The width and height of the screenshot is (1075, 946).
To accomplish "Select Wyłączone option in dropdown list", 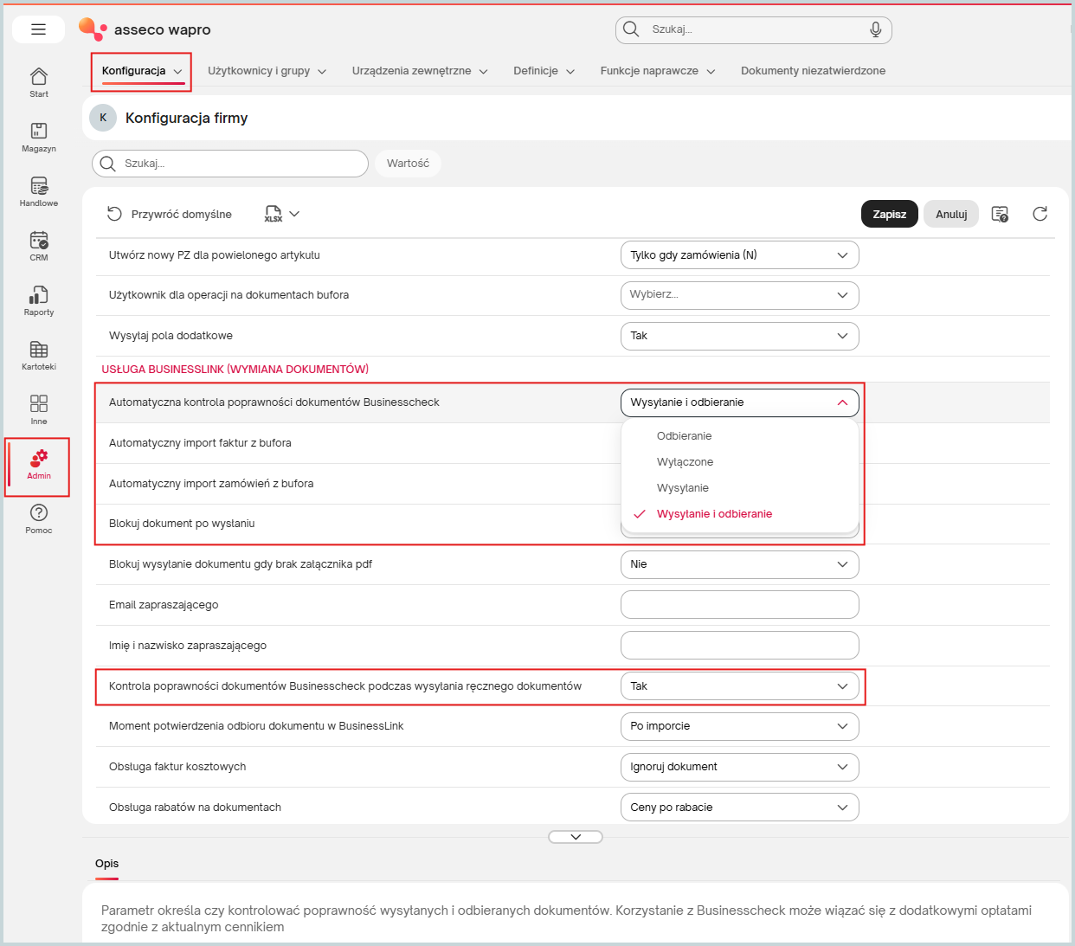I will coord(685,462).
